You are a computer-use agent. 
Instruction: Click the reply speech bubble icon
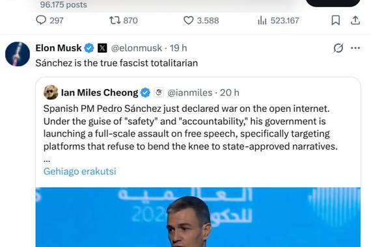pyautogui.click(x=41, y=20)
